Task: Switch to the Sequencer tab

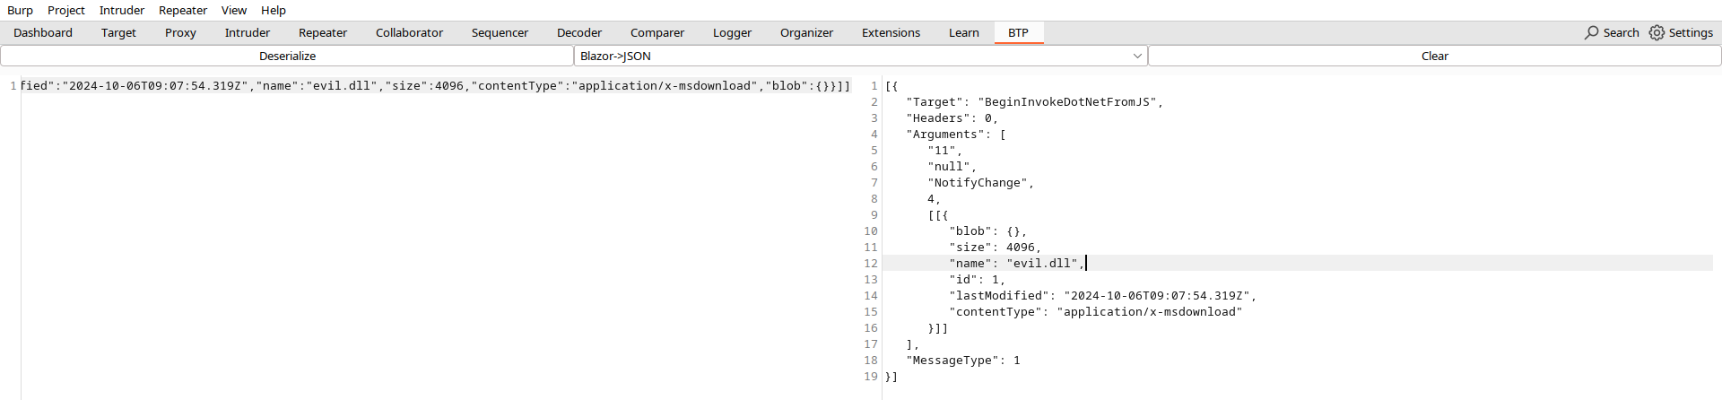Action: tap(500, 32)
